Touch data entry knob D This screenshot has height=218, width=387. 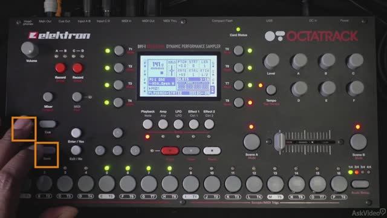(x=299, y=88)
